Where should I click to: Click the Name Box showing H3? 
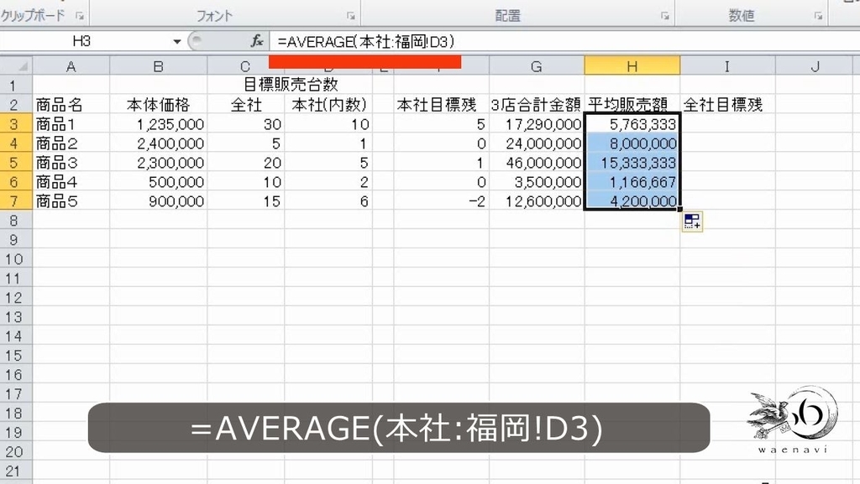[82, 42]
